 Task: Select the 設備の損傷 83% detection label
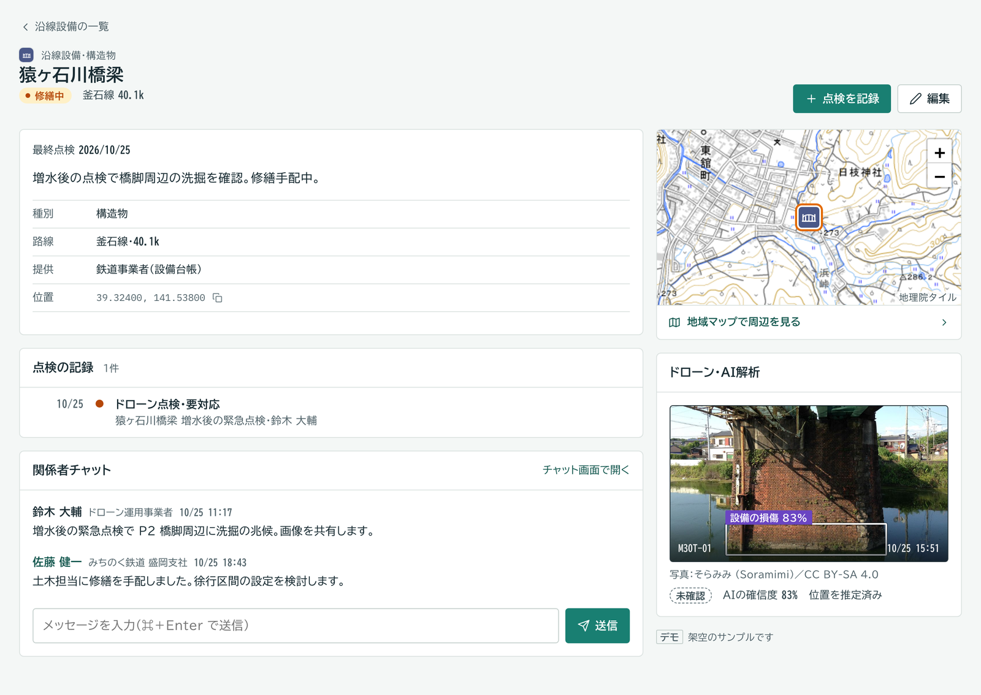pos(768,518)
